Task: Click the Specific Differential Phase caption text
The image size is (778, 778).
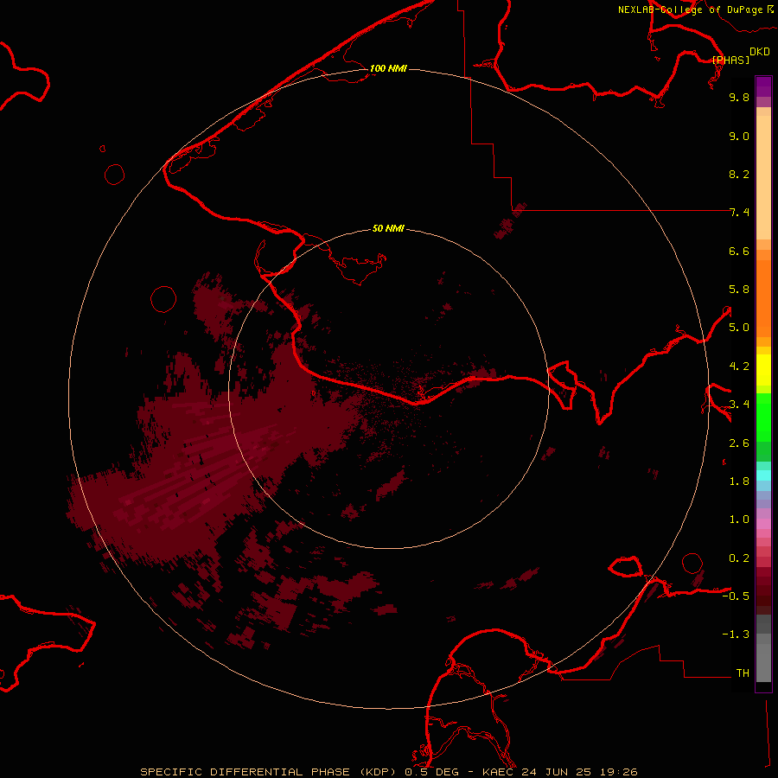Action: 388,772
